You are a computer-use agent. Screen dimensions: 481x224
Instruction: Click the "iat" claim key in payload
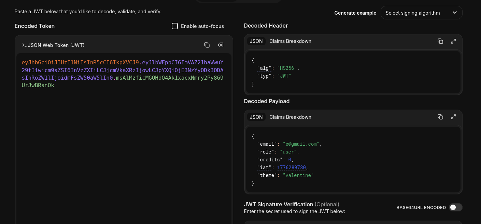pyautogui.click(x=264, y=167)
